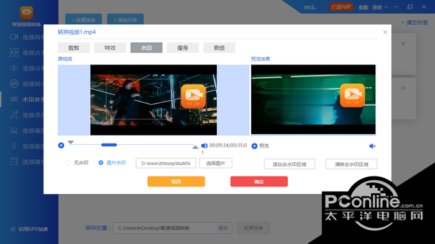Switch to the 特效 tab
This screenshot has width=435, height=244.
(110, 48)
